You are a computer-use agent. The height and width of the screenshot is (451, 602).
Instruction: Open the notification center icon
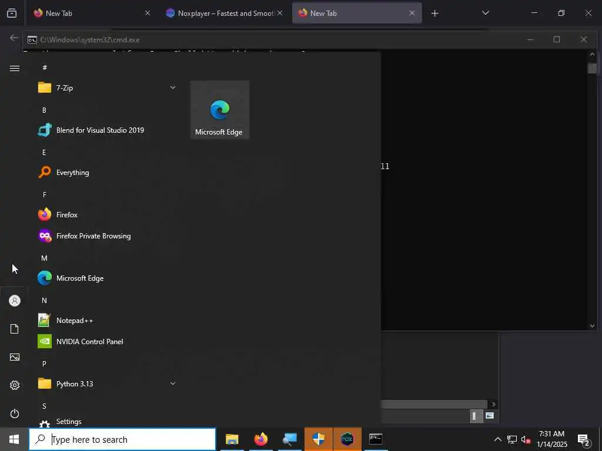584,440
